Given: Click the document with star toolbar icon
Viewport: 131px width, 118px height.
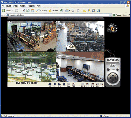Looking at the screenshot, I should pyautogui.click(x=89, y=10).
